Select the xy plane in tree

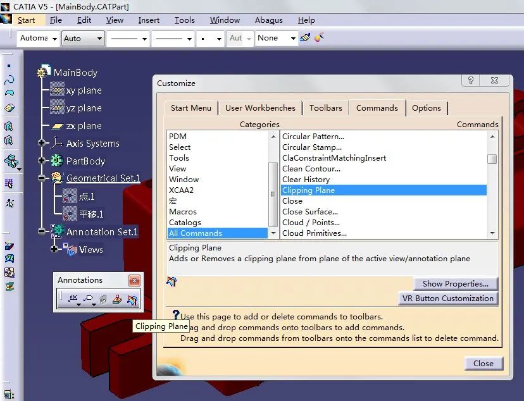[84, 90]
